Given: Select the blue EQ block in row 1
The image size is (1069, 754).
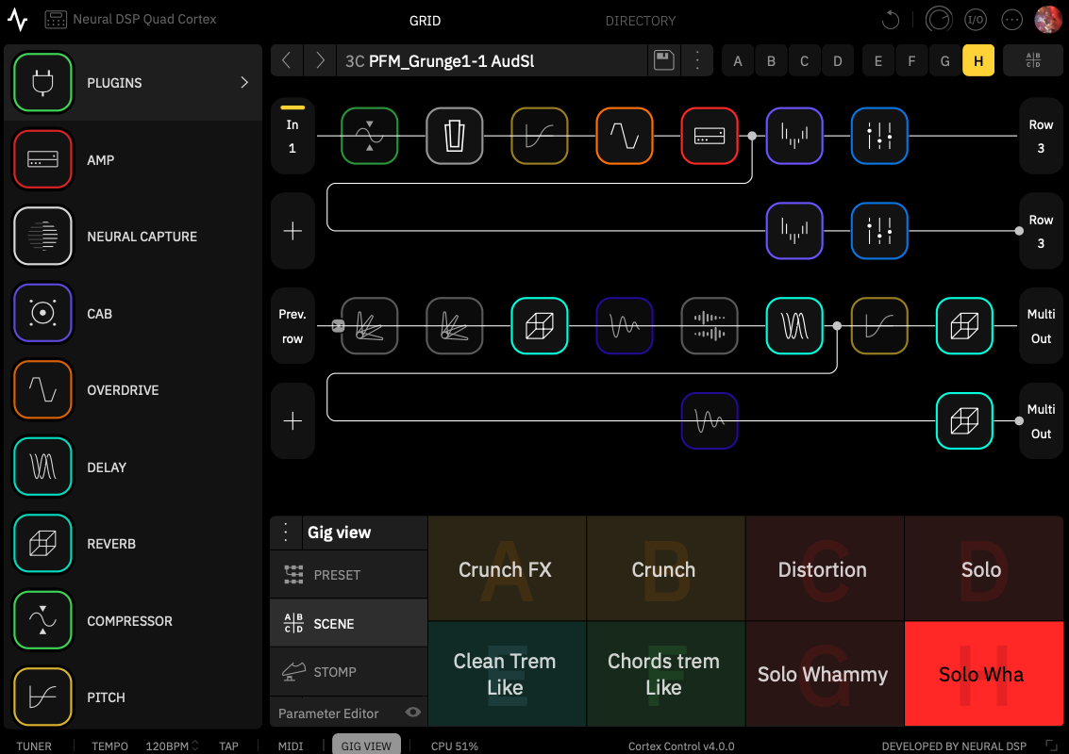Looking at the screenshot, I should (879, 136).
